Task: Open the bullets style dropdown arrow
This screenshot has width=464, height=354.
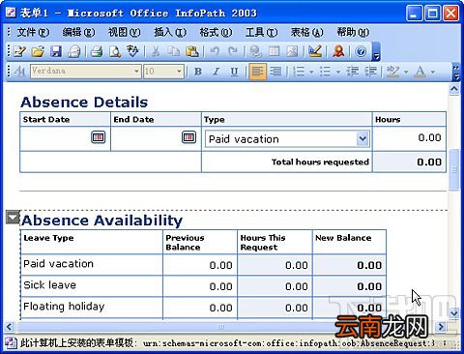Action: (338, 72)
